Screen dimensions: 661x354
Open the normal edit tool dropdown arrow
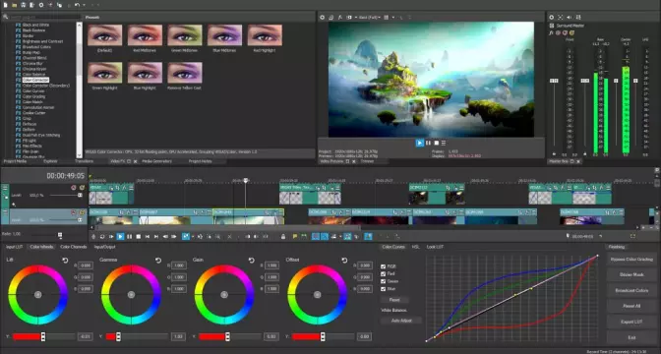click(x=193, y=237)
